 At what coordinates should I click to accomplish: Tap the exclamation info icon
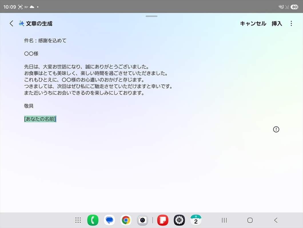(276, 129)
